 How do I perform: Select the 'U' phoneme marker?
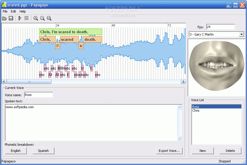pos(82,68)
